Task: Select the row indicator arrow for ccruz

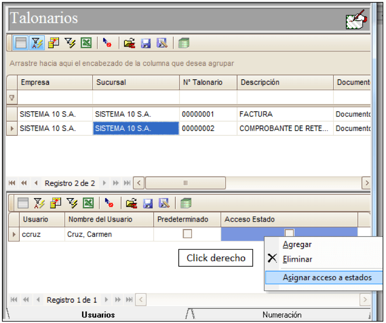Action: pos(14,234)
